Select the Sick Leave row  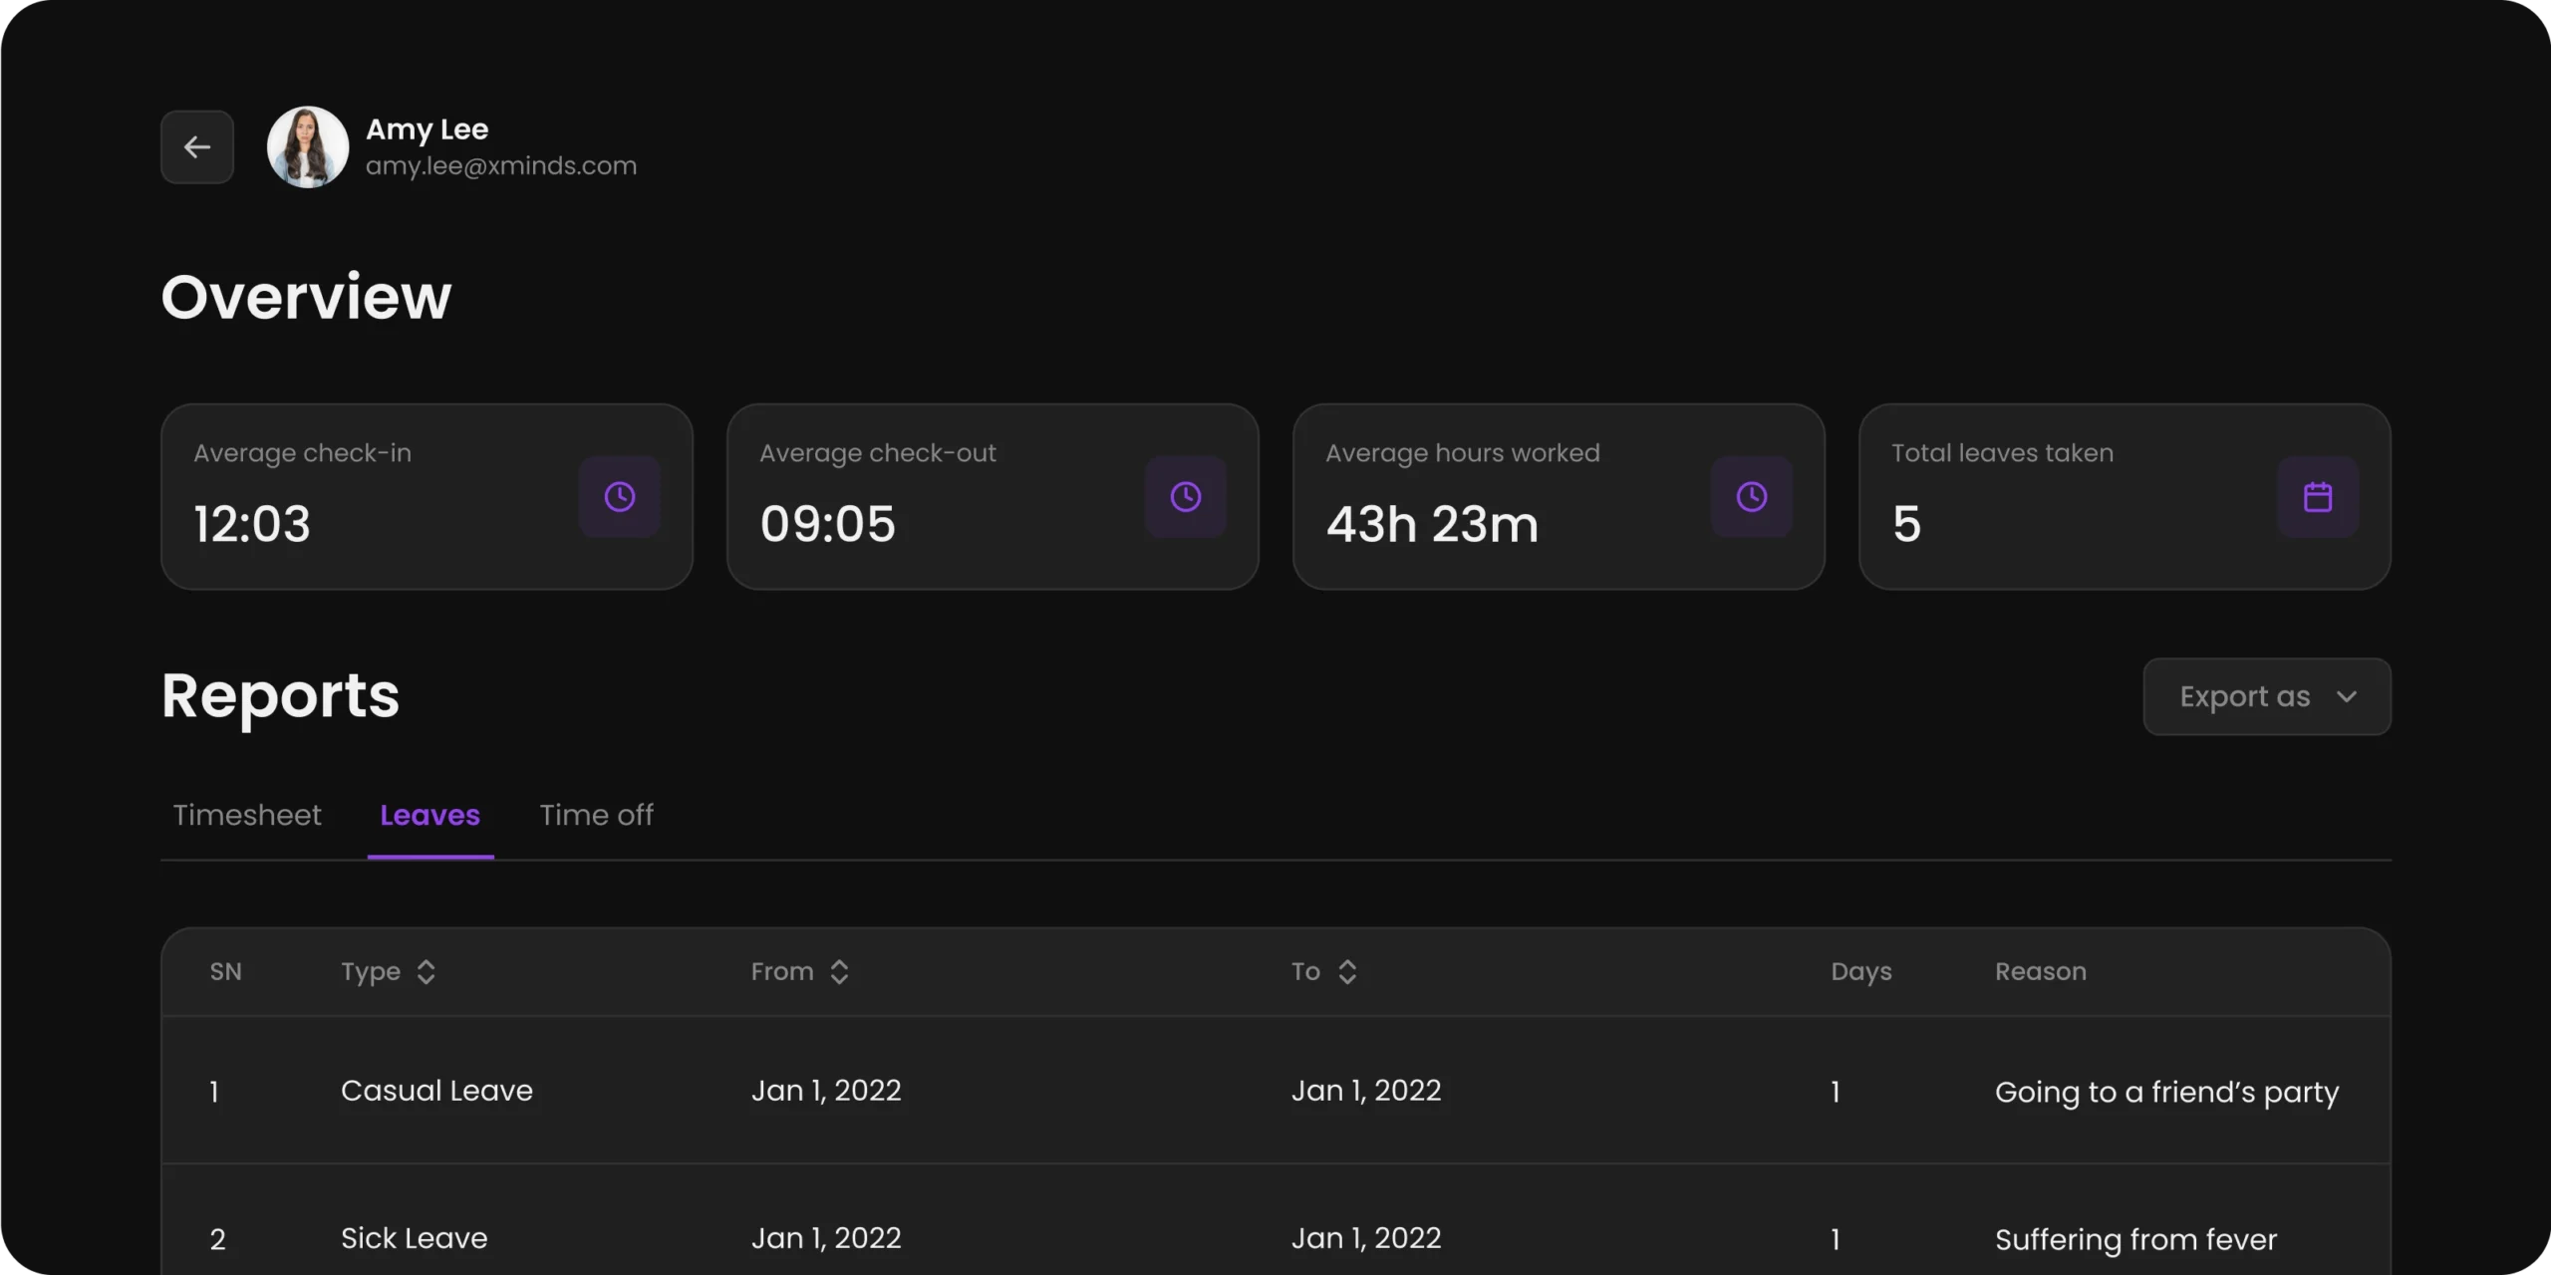414,1238
